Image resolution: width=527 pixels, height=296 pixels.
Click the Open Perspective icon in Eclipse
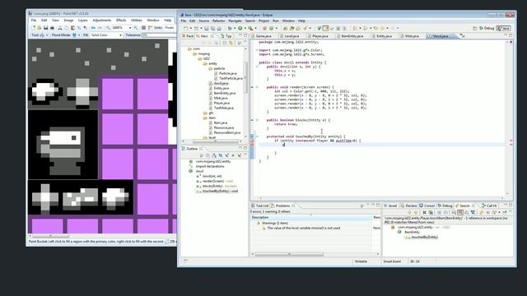474,28
